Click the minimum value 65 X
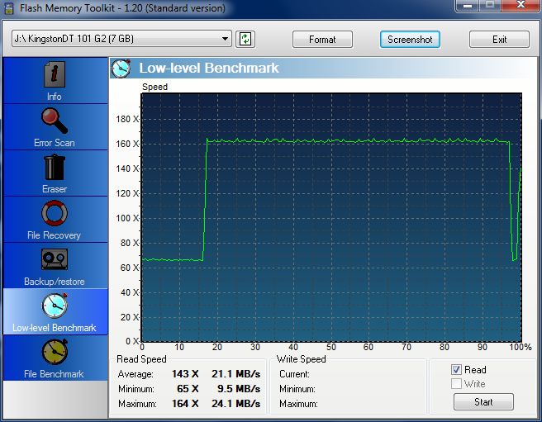The height and width of the screenshot is (422, 542). click(x=188, y=388)
